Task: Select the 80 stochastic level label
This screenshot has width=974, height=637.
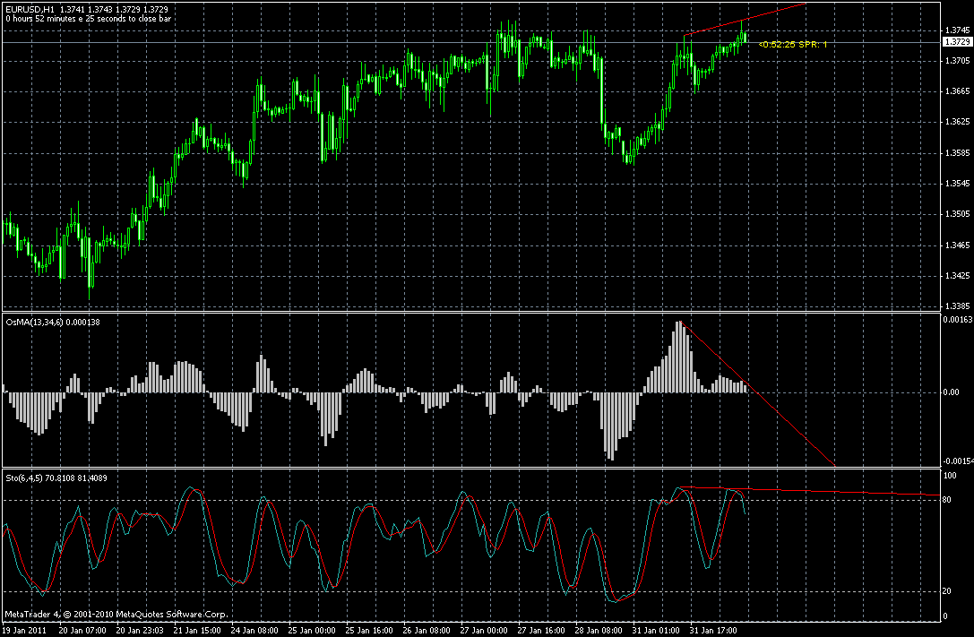Action: pyautogui.click(x=947, y=500)
